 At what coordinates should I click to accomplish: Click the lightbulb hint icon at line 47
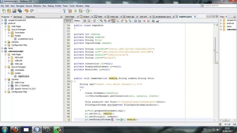pos(69,120)
